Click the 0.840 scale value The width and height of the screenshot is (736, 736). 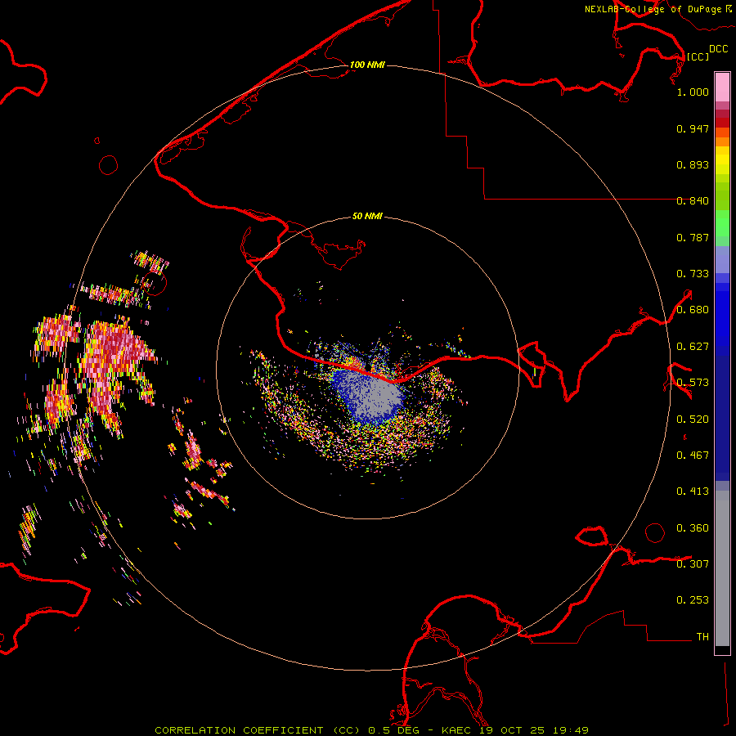[x=693, y=201]
